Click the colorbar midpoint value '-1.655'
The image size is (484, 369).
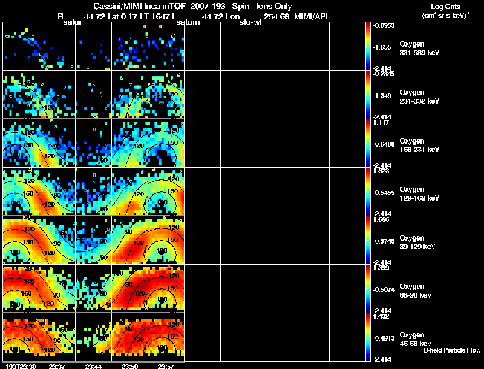tap(382, 47)
